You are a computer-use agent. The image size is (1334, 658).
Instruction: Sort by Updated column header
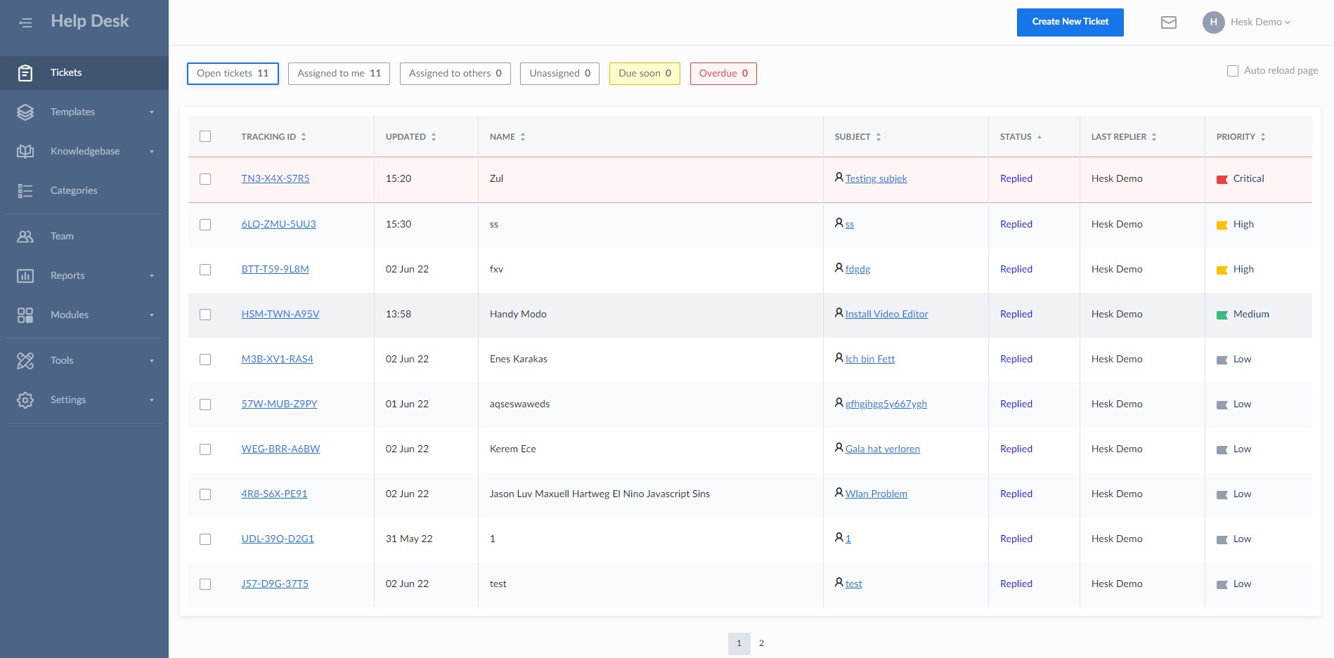click(x=410, y=137)
